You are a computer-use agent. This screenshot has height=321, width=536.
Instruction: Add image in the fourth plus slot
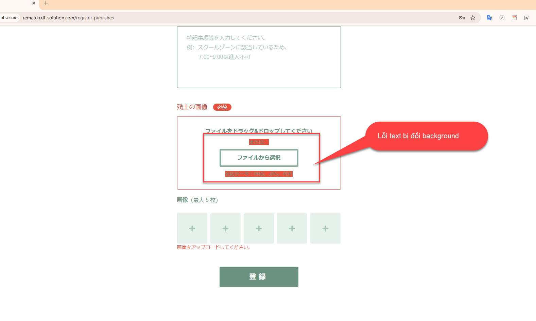tap(292, 228)
